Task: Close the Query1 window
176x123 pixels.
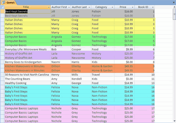Action: (x=174, y=2)
